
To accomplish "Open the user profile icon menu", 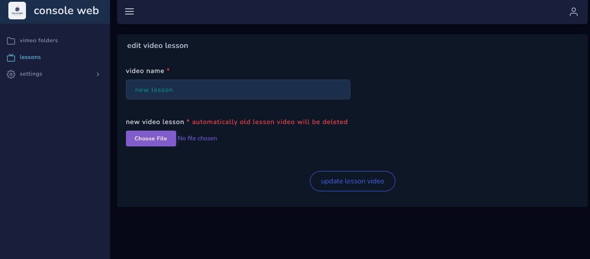I will (x=573, y=12).
